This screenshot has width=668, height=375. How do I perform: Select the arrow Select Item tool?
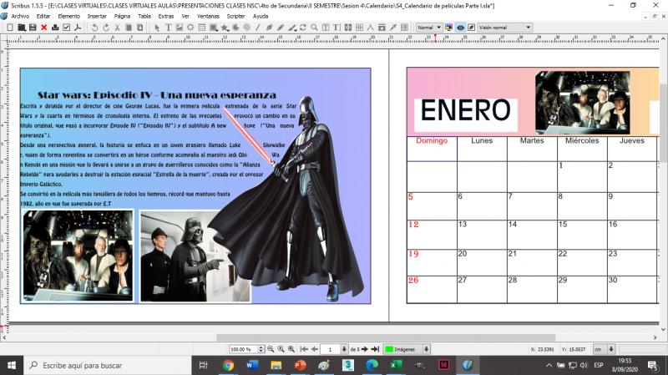coord(157,28)
